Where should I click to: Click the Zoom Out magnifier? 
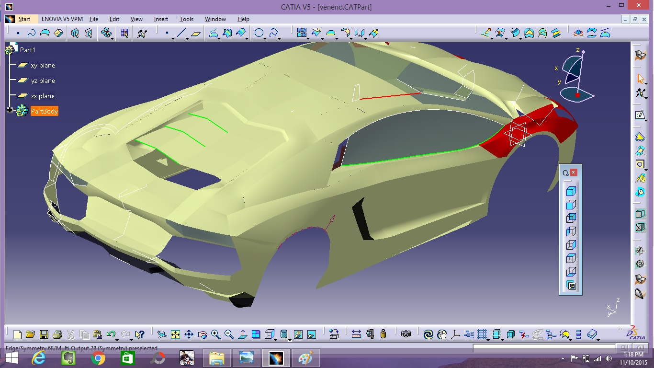tap(229, 334)
